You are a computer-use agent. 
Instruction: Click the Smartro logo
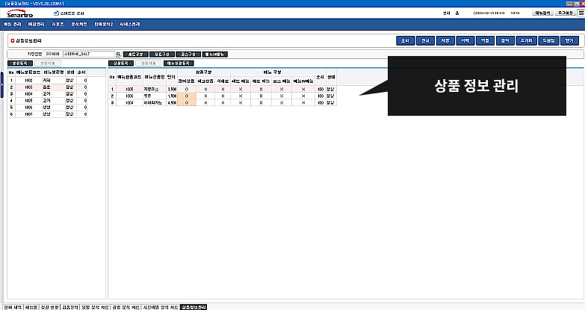click(x=19, y=13)
